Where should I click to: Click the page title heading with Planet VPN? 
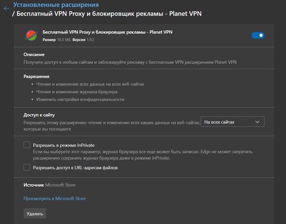pyautogui.click(x=107, y=14)
